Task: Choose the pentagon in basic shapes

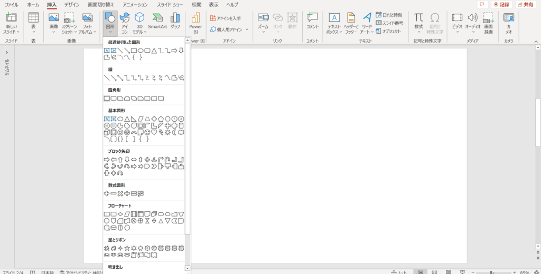Action: [161, 119]
